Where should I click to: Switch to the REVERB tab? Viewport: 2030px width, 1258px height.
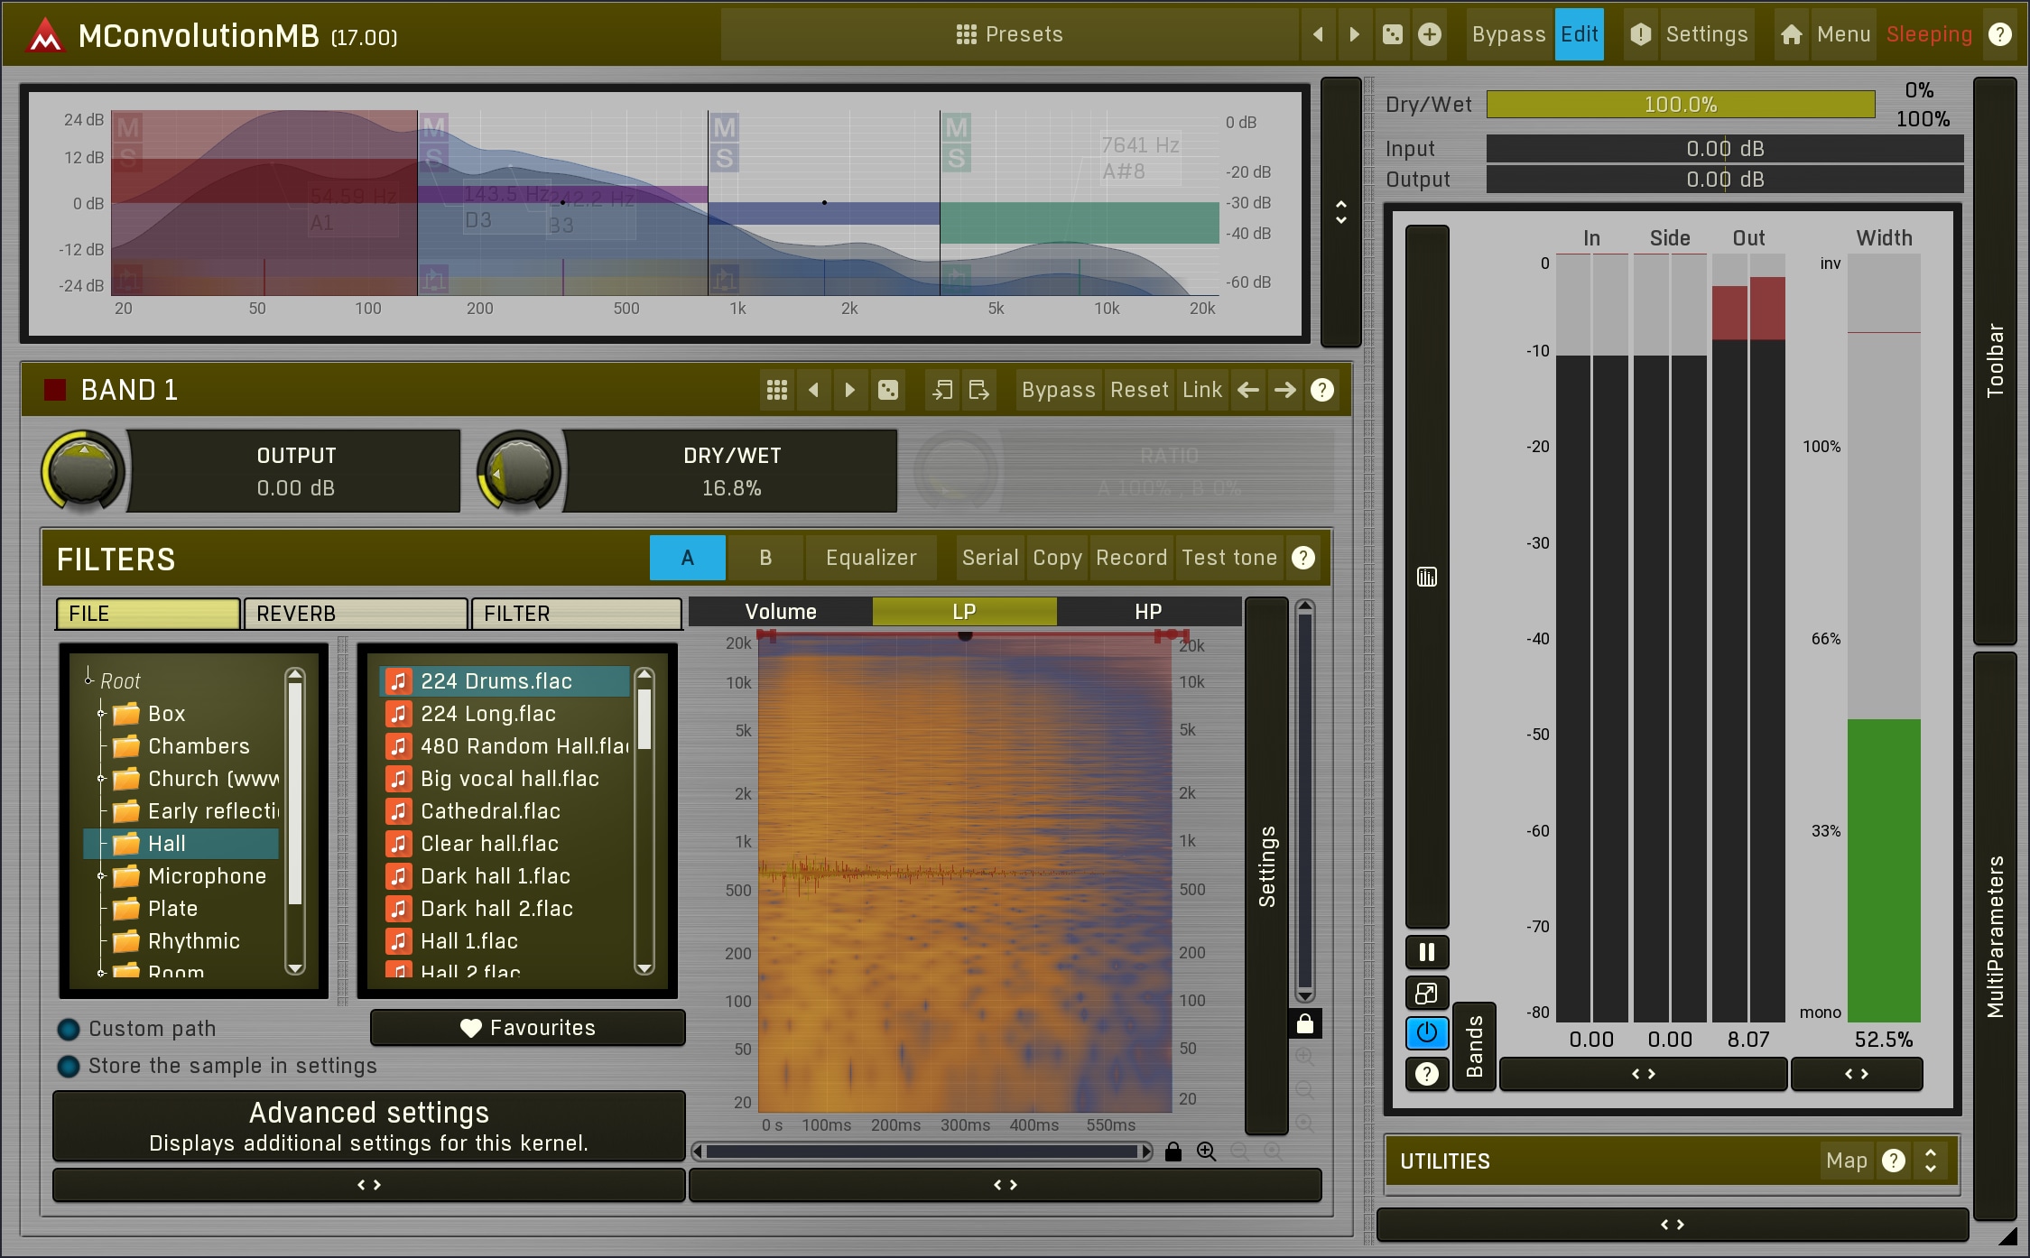coord(356,614)
